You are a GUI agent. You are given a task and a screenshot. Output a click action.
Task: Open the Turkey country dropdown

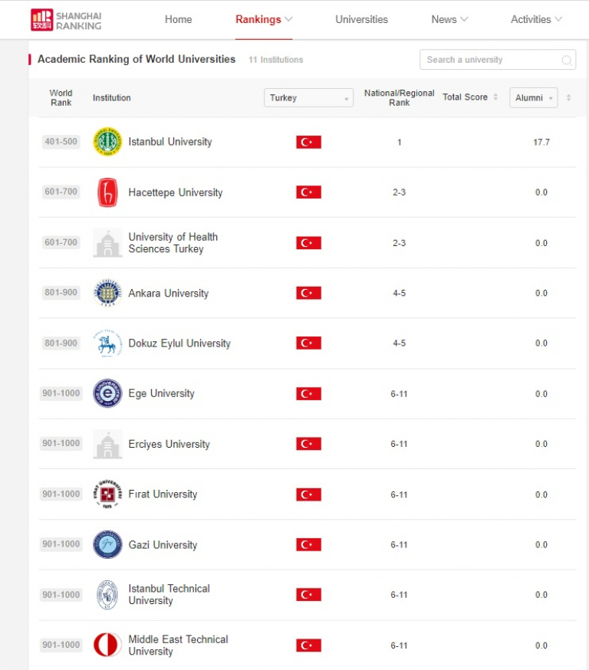point(308,98)
